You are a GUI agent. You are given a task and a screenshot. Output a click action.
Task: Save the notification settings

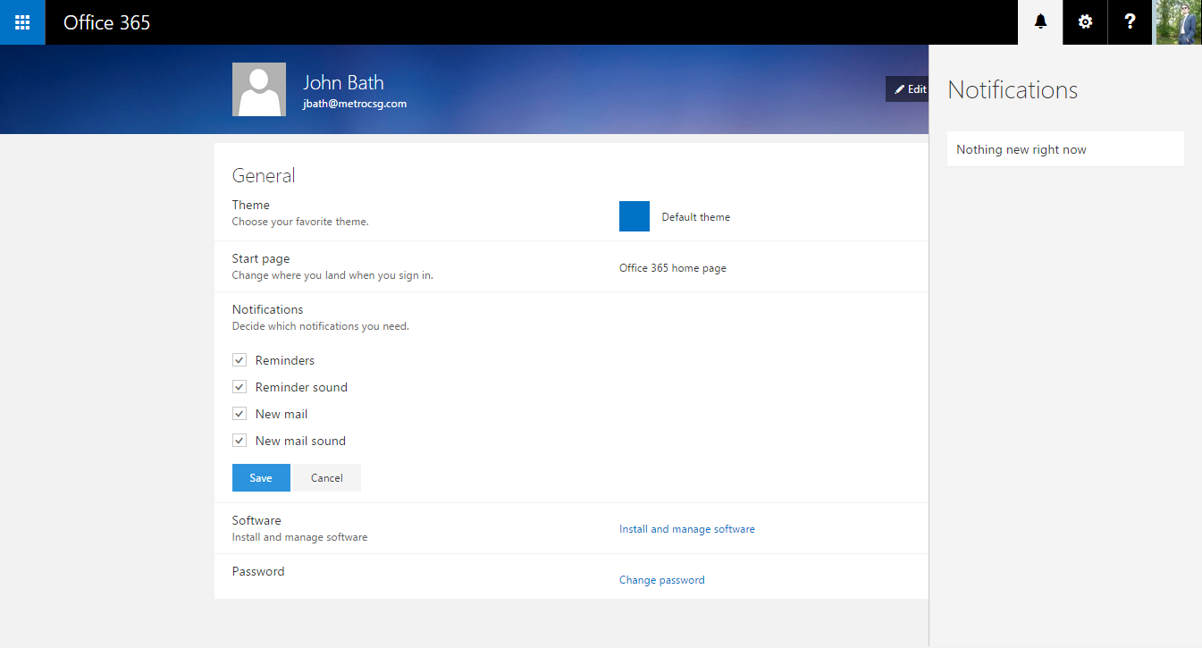260,477
